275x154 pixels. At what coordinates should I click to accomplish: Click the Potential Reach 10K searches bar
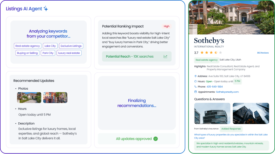[x=136, y=56]
